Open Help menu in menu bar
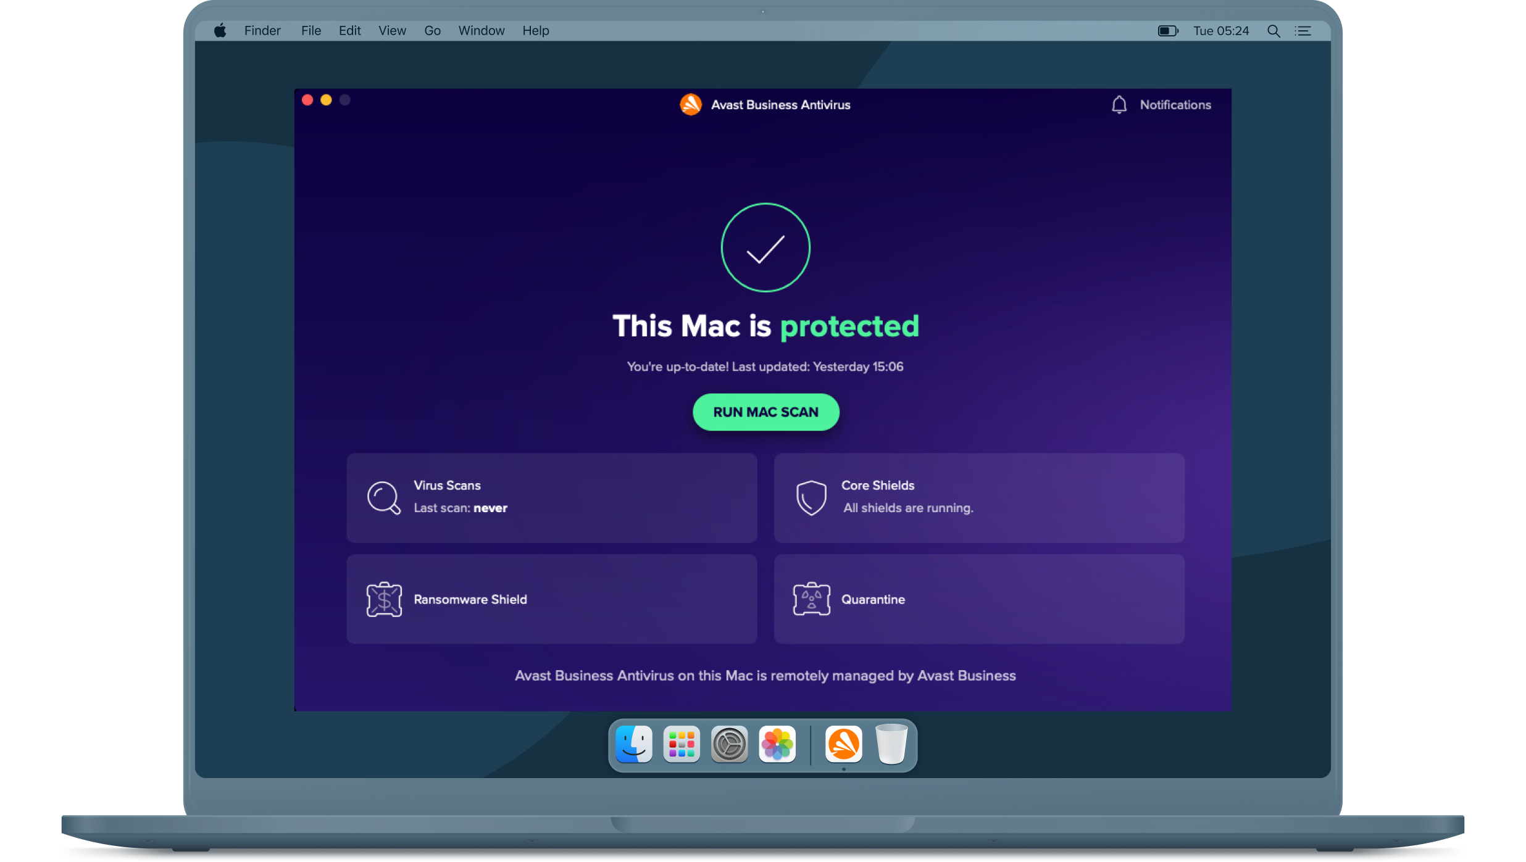The image size is (1526, 862). tap(536, 30)
